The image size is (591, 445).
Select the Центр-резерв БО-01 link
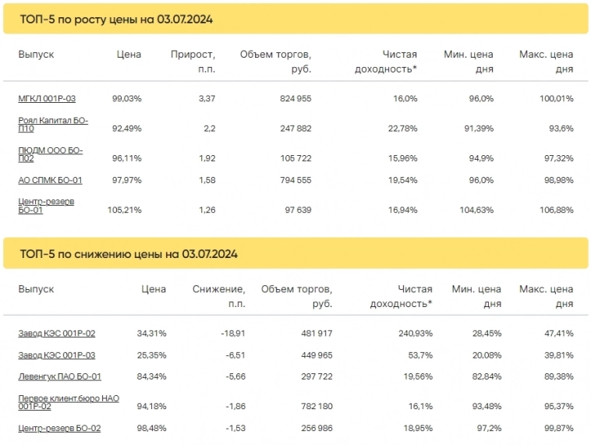click(x=46, y=205)
